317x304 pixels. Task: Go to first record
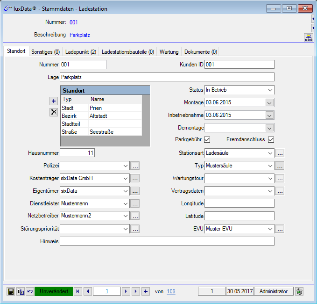tap(77, 291)
